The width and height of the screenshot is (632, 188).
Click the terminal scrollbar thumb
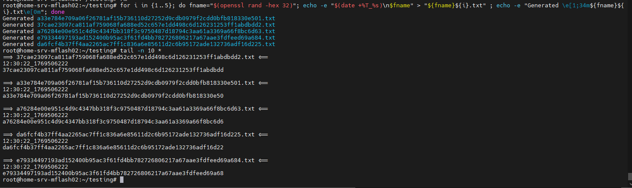(629, 177)
